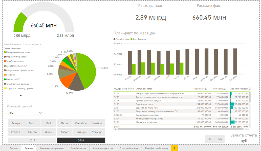Close the Расходы page tab

(35, 146)
